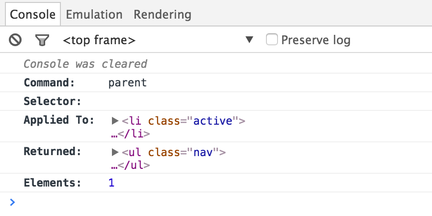This screenshot has width=432, height=216.
Task: Expand the ul class nav element
Action: (x=115, y=152)
